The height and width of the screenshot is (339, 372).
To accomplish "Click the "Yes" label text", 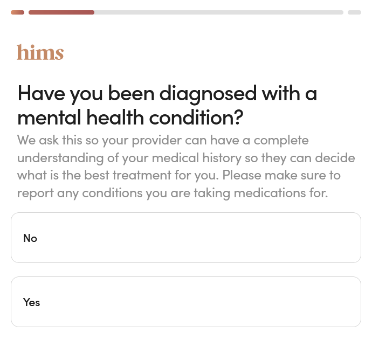I will pyautogui.click(x=32, y=302).
